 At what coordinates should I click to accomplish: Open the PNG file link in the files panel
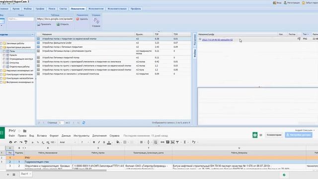(x=217, y=40)
